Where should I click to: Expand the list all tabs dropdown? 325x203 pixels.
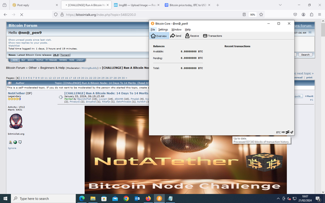tap(280, 5)
